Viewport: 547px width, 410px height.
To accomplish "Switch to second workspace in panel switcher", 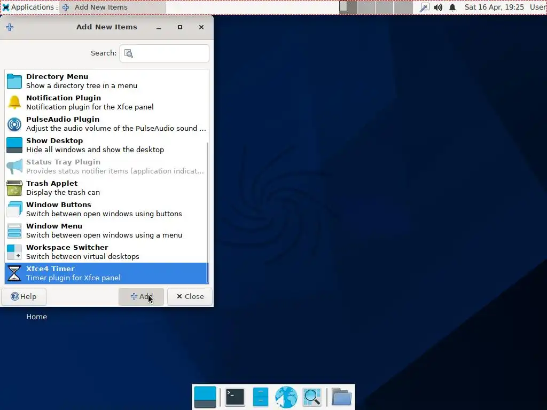I will 366,7.
